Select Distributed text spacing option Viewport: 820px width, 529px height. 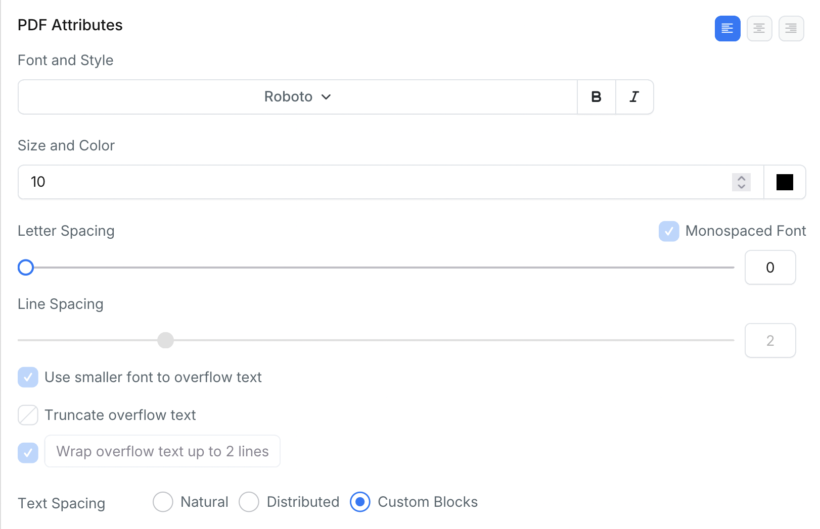[x=249, y=502]
